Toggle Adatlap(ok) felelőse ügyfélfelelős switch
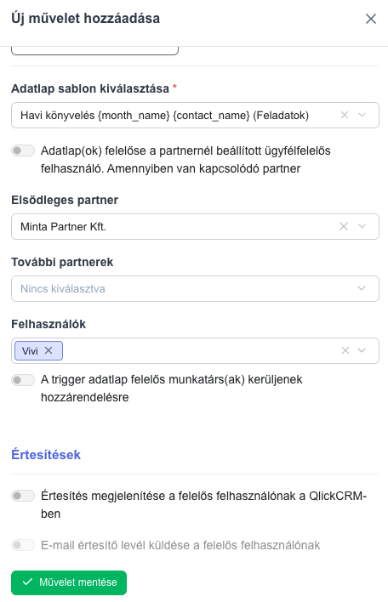 click(x=23, y=150)
